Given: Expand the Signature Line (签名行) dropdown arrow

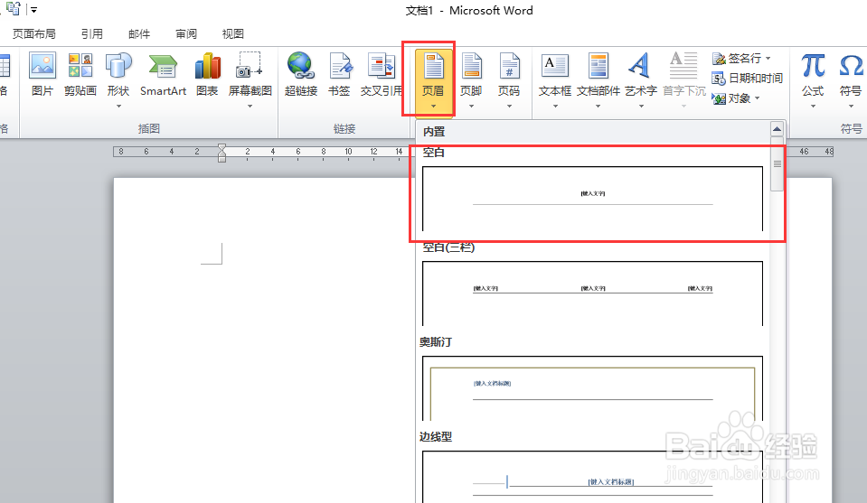Looking at the screenshot, I should [768, 58].
